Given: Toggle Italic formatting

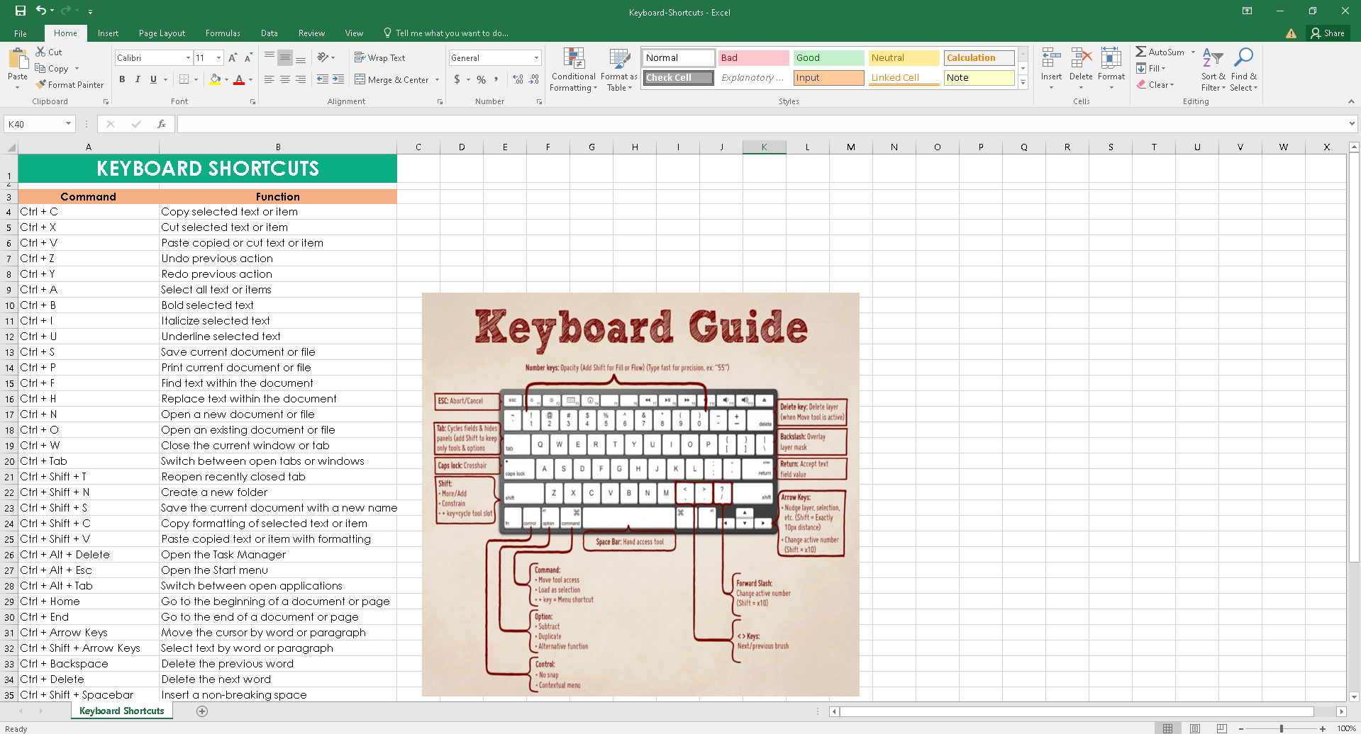Looking at the screenshot, I should coord(138,79).
